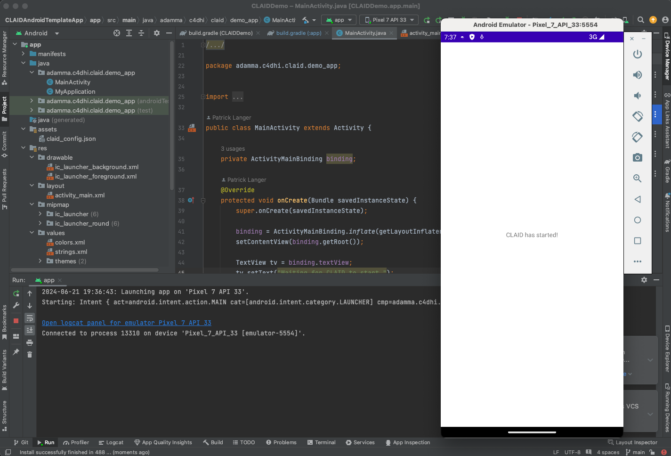Collapse all in Project panel
This screenshot has width=671, height=456.
(141, 33)
